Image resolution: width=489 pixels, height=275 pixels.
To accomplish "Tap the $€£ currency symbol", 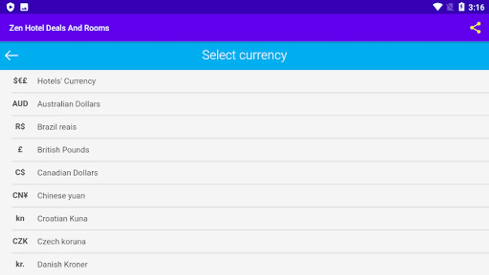I will click(20, 81).
